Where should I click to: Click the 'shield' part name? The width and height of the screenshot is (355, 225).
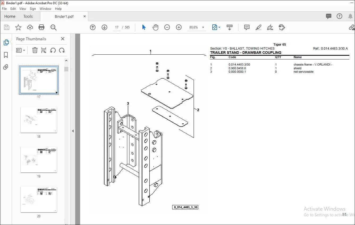(x=297, y=68)
